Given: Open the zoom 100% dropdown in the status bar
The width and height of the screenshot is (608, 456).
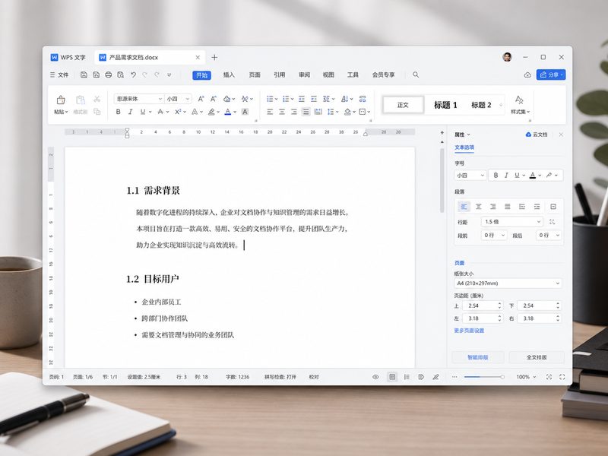Looking at the screenshot, I should [526, 377].
